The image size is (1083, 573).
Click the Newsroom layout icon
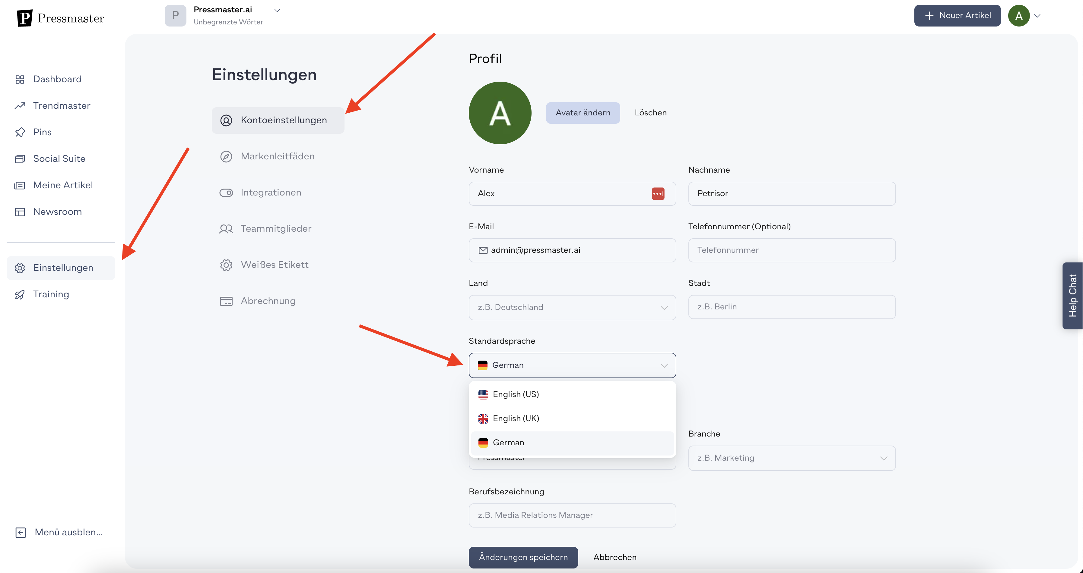20,211
